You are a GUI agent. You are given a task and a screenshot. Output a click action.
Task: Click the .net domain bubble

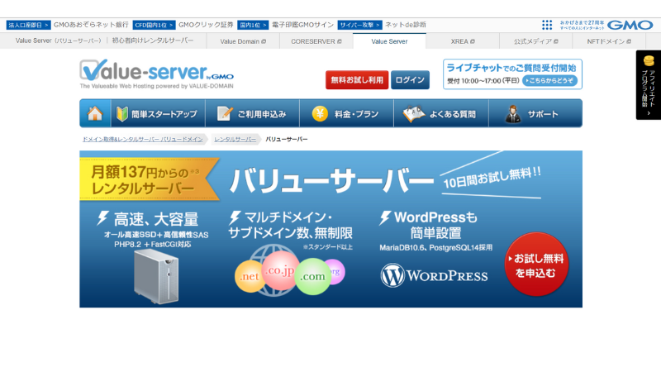250,276
